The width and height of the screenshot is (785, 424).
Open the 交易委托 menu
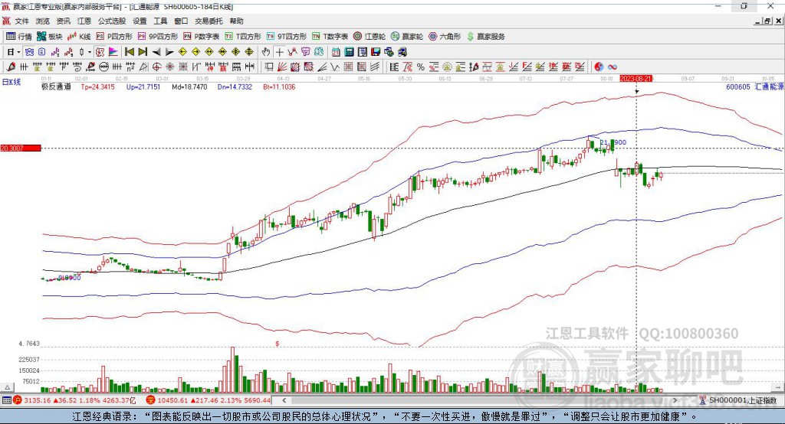(x=209, y=21)
